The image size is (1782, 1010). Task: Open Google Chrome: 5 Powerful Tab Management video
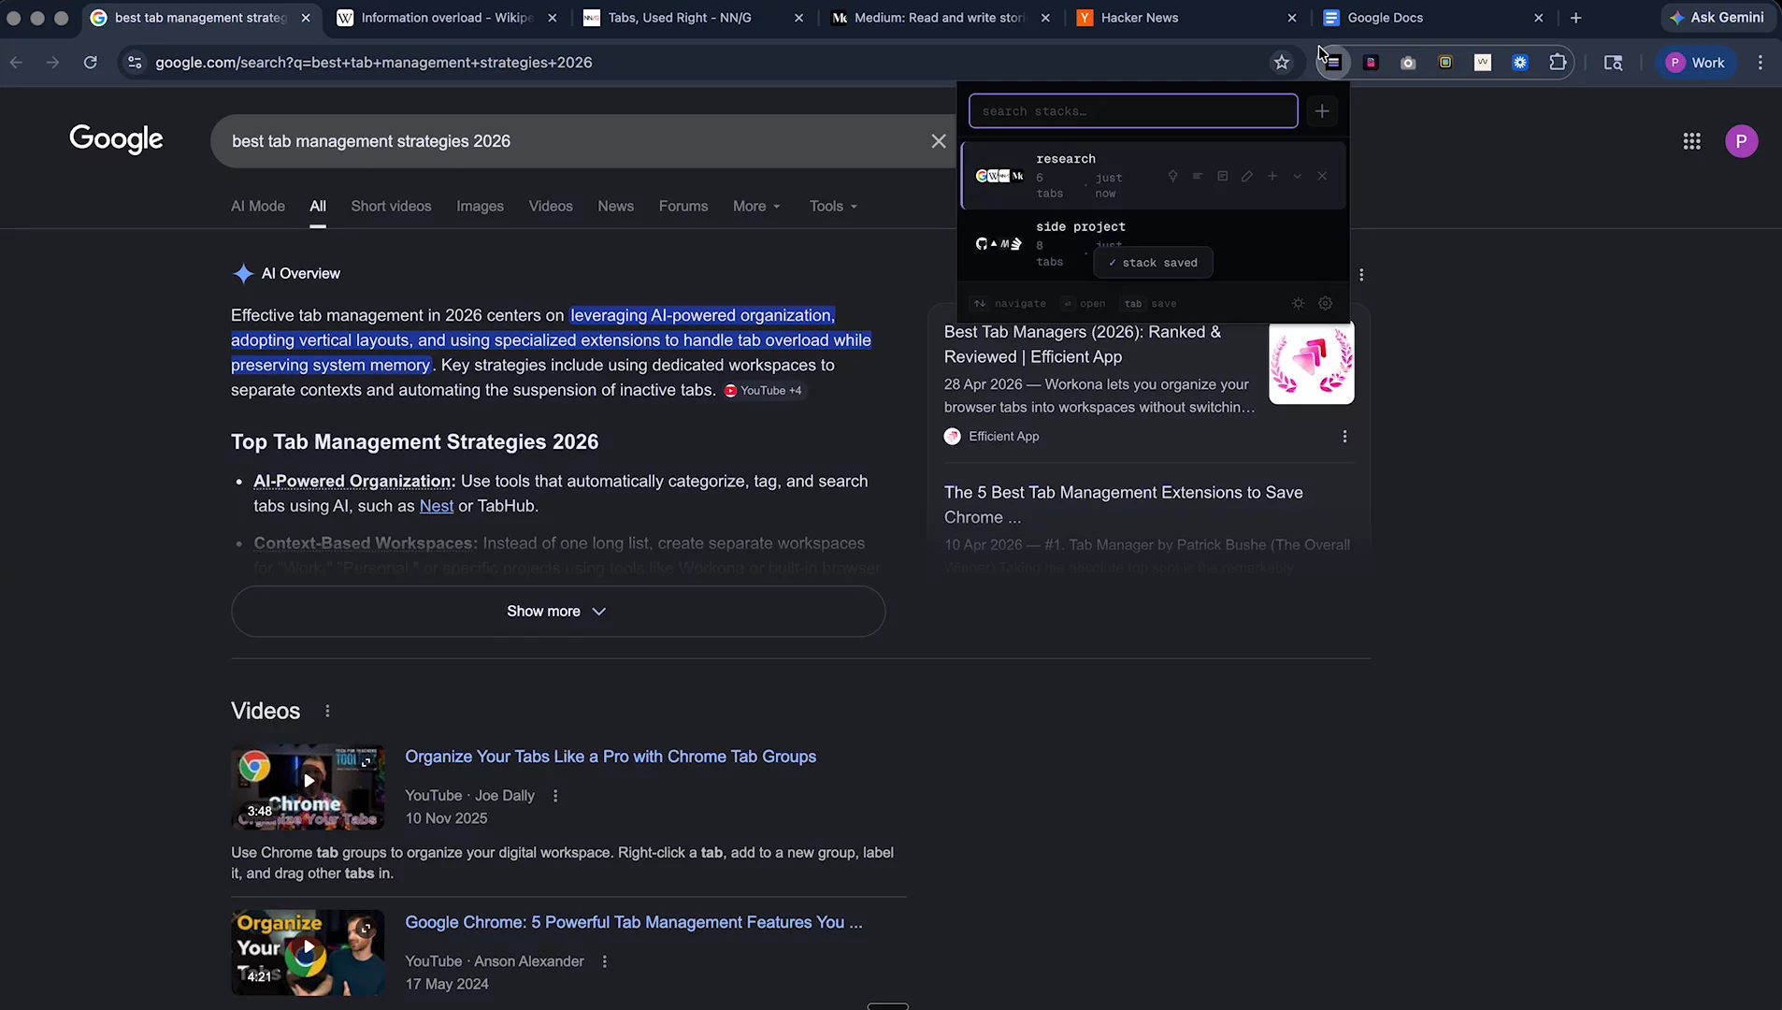coord(634,922)
